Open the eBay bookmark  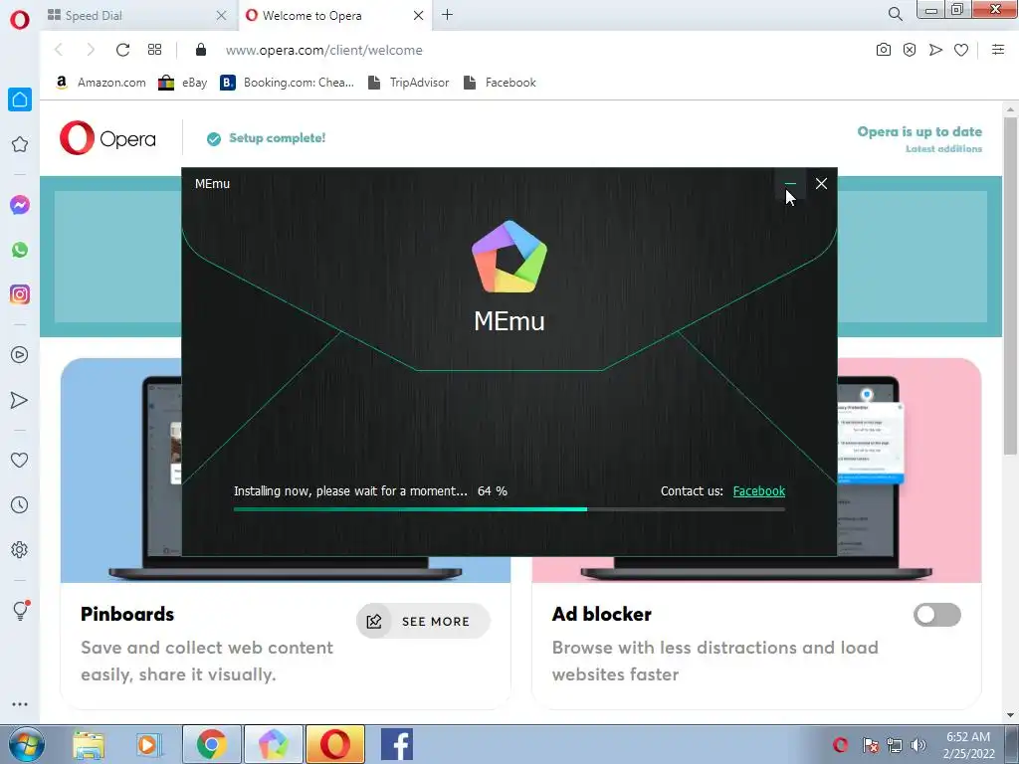pos(183,83)
